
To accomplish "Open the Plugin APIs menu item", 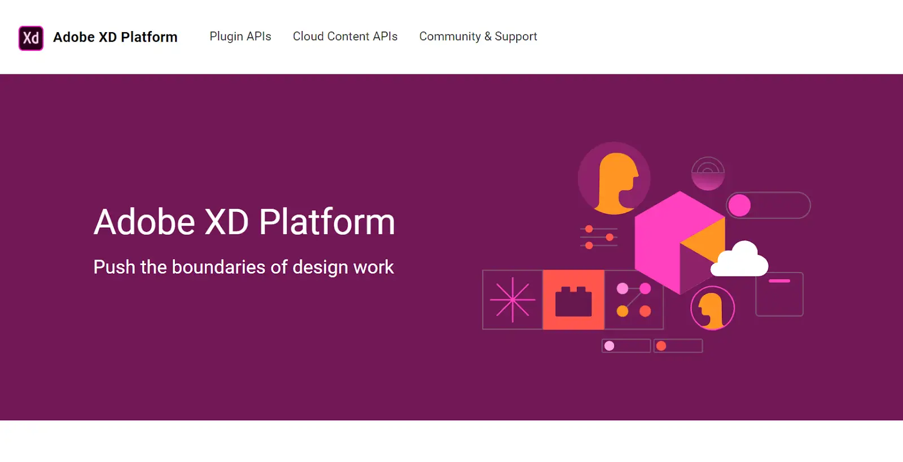I will coord(240,36).
